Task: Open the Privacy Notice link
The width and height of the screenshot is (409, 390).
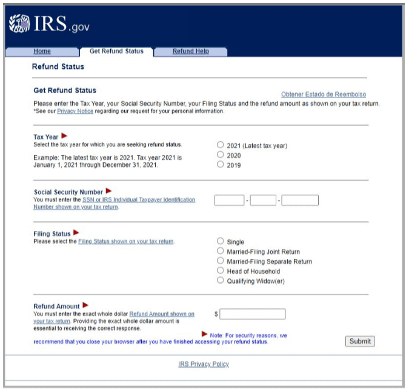Action: (75, 111)
